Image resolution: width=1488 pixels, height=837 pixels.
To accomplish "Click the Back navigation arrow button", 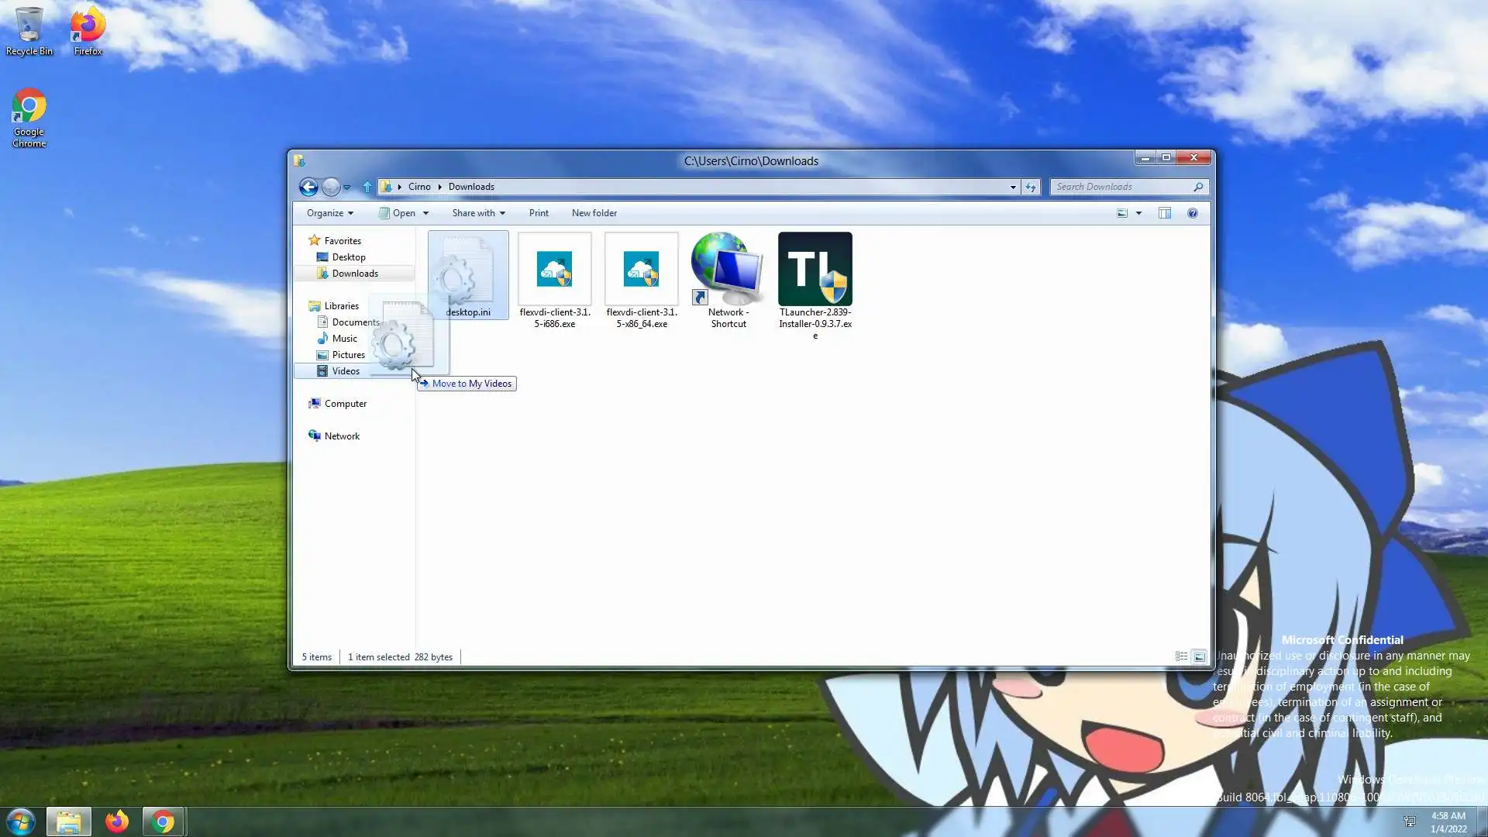I will [308, 187].
